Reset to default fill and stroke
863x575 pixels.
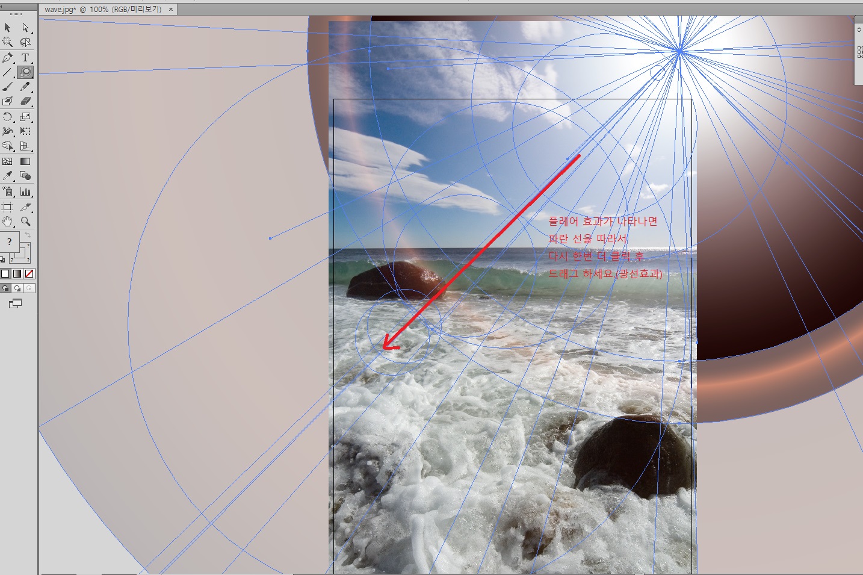pos(3,260)
